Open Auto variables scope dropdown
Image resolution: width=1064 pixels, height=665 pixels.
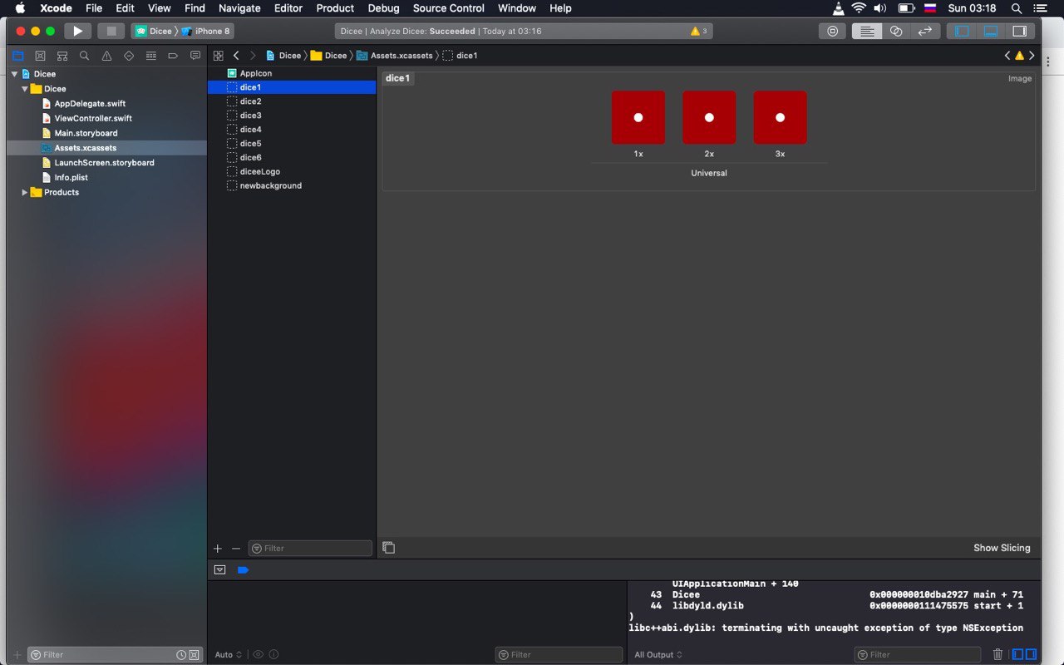click(228, 655)
